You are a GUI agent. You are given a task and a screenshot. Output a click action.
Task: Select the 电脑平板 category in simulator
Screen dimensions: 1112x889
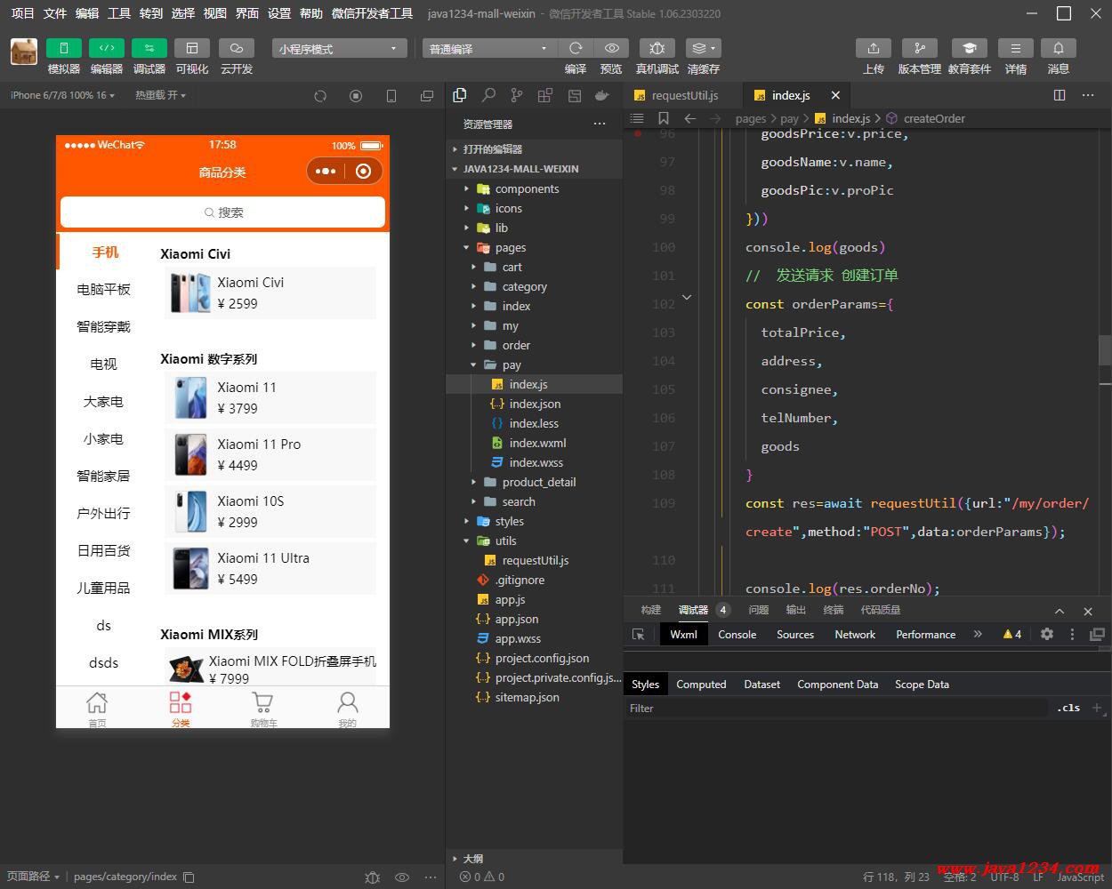[103, 289]
